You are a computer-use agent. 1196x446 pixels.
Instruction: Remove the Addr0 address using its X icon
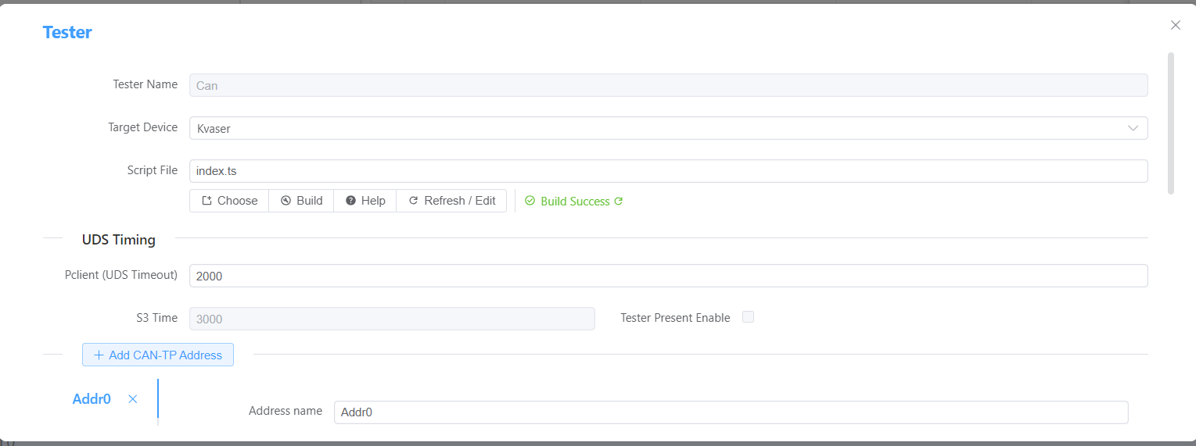(133, 399)
